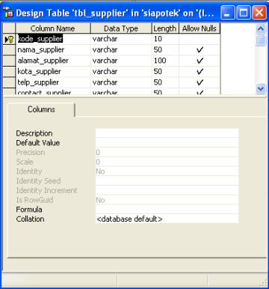Close the Design Table window

point(259,13)
